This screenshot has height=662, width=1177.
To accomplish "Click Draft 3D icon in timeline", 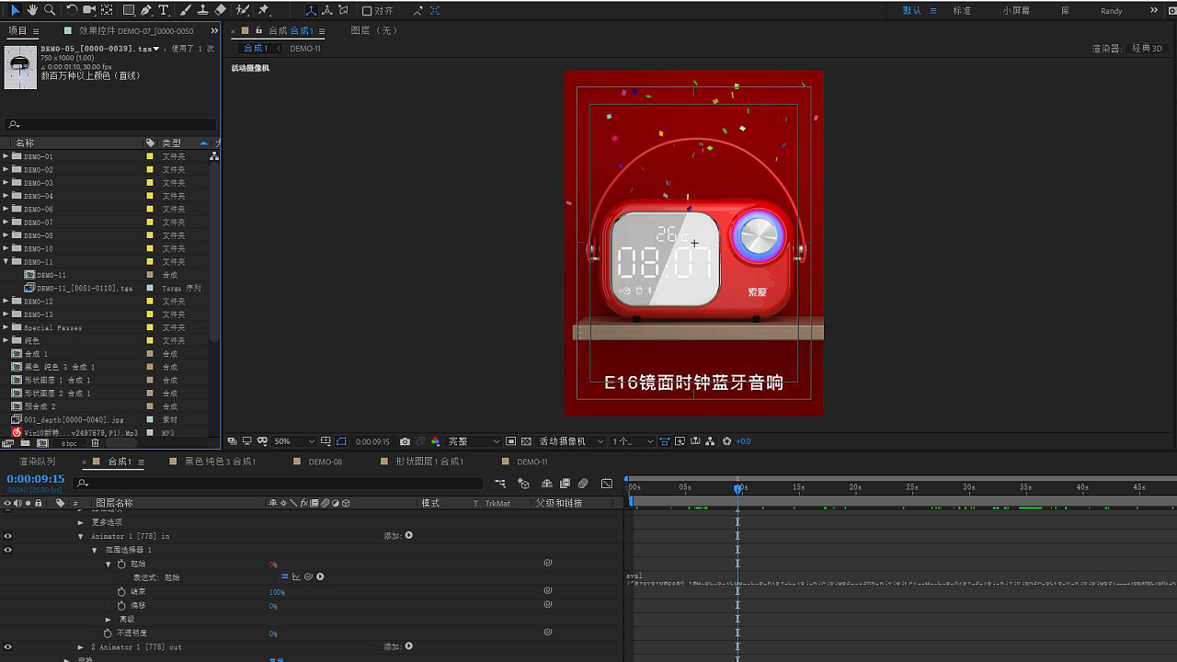I will pos(523,483).
